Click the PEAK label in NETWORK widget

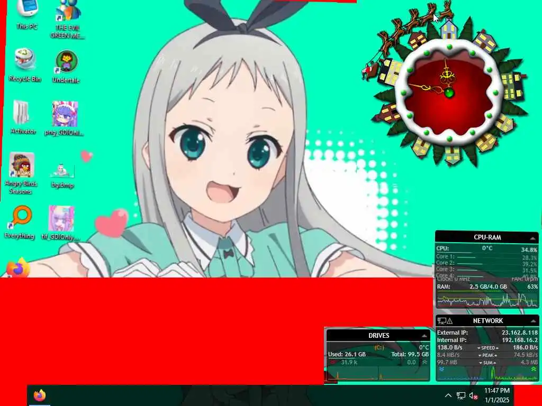pos(487,355)
